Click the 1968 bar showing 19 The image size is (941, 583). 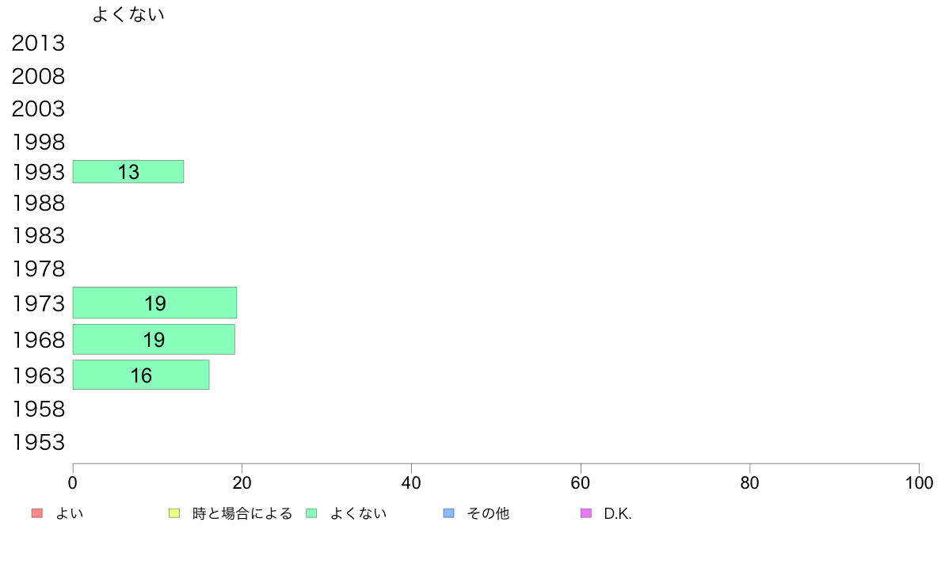click(x=154, y=339)
